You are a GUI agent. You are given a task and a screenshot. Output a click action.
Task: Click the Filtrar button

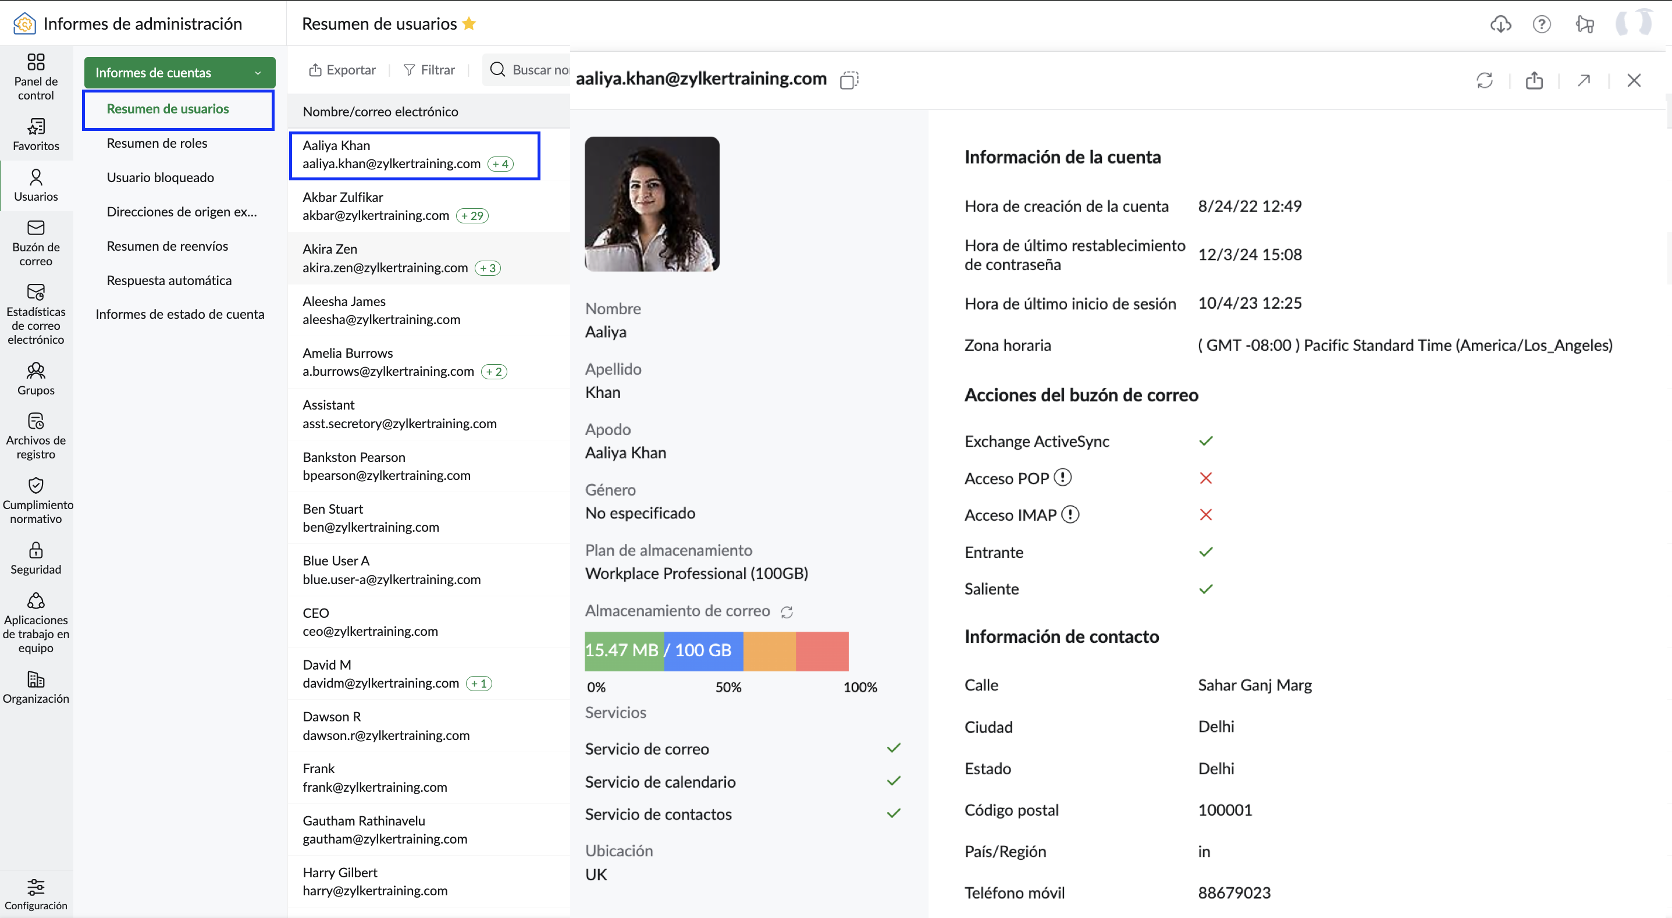429,69
